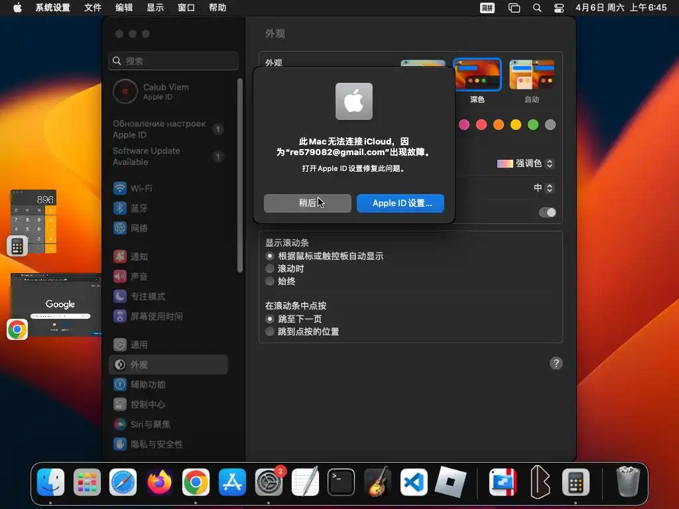Open System Settings icon in the Dock
The height and width of the screenshot is (509, 679).
pos(269,482)
